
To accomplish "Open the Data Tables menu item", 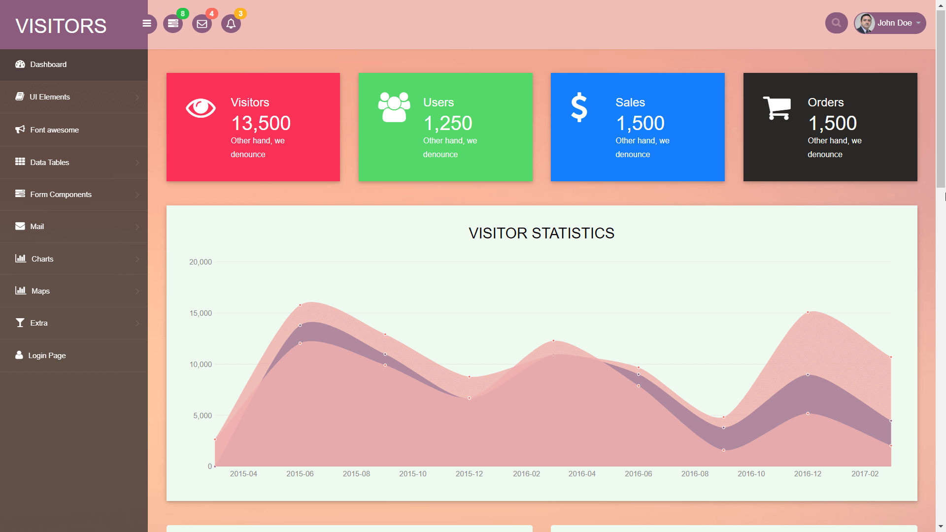I will pyautogui.click(x=49, y=162).
